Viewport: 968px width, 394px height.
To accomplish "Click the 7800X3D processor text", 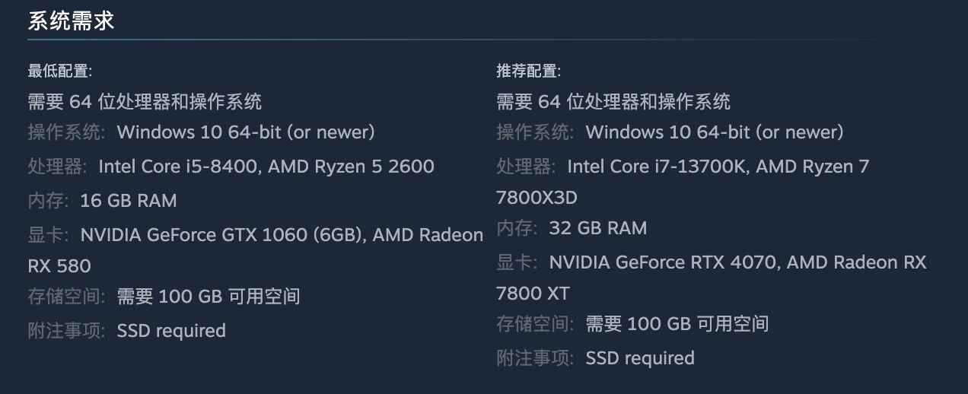I will [x=537, y=198].
